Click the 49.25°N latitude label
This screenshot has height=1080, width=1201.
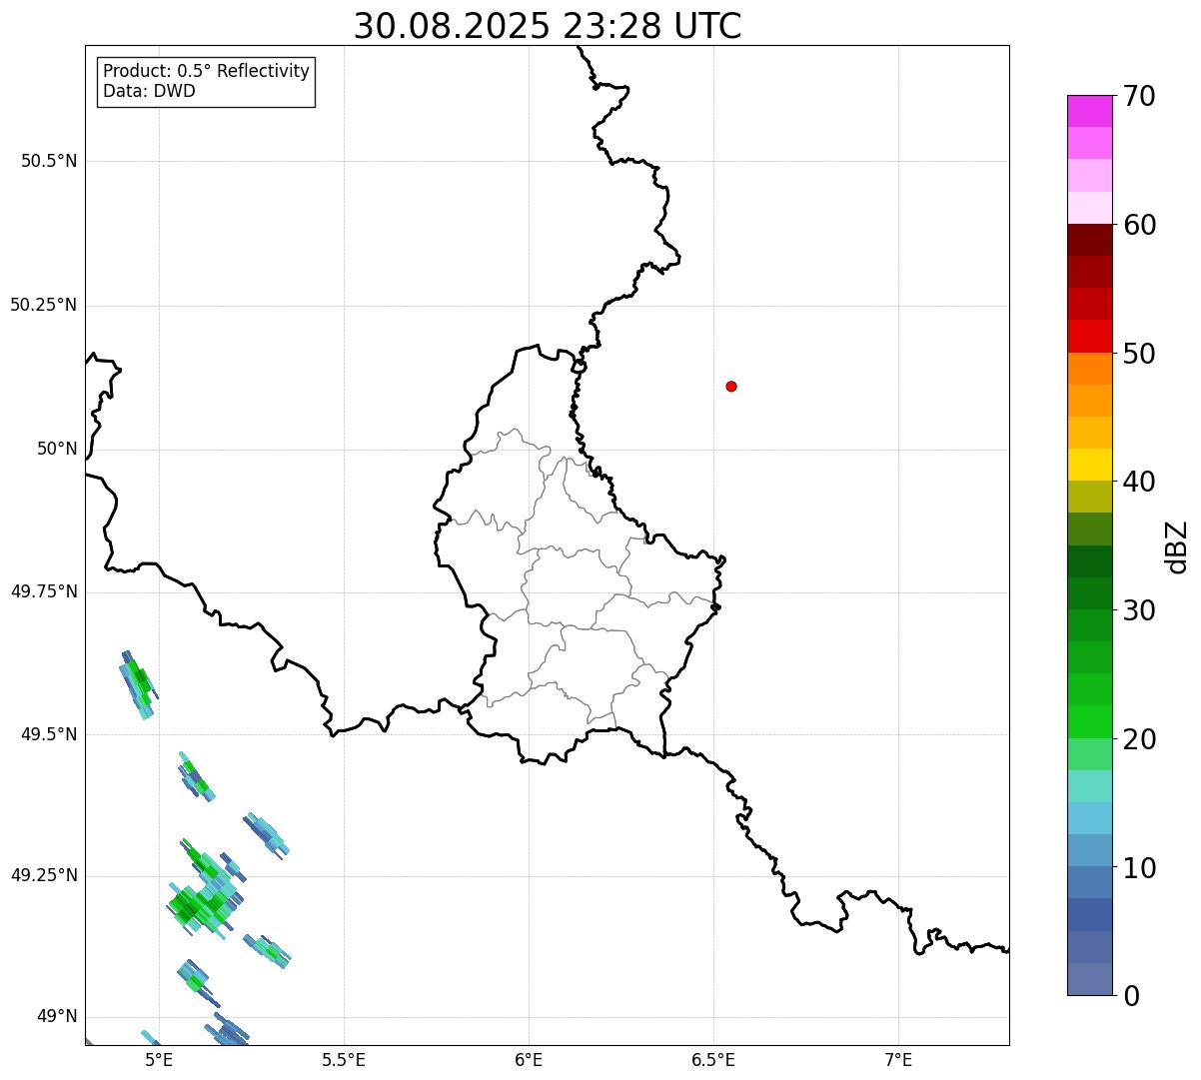[x=44, y=876]
